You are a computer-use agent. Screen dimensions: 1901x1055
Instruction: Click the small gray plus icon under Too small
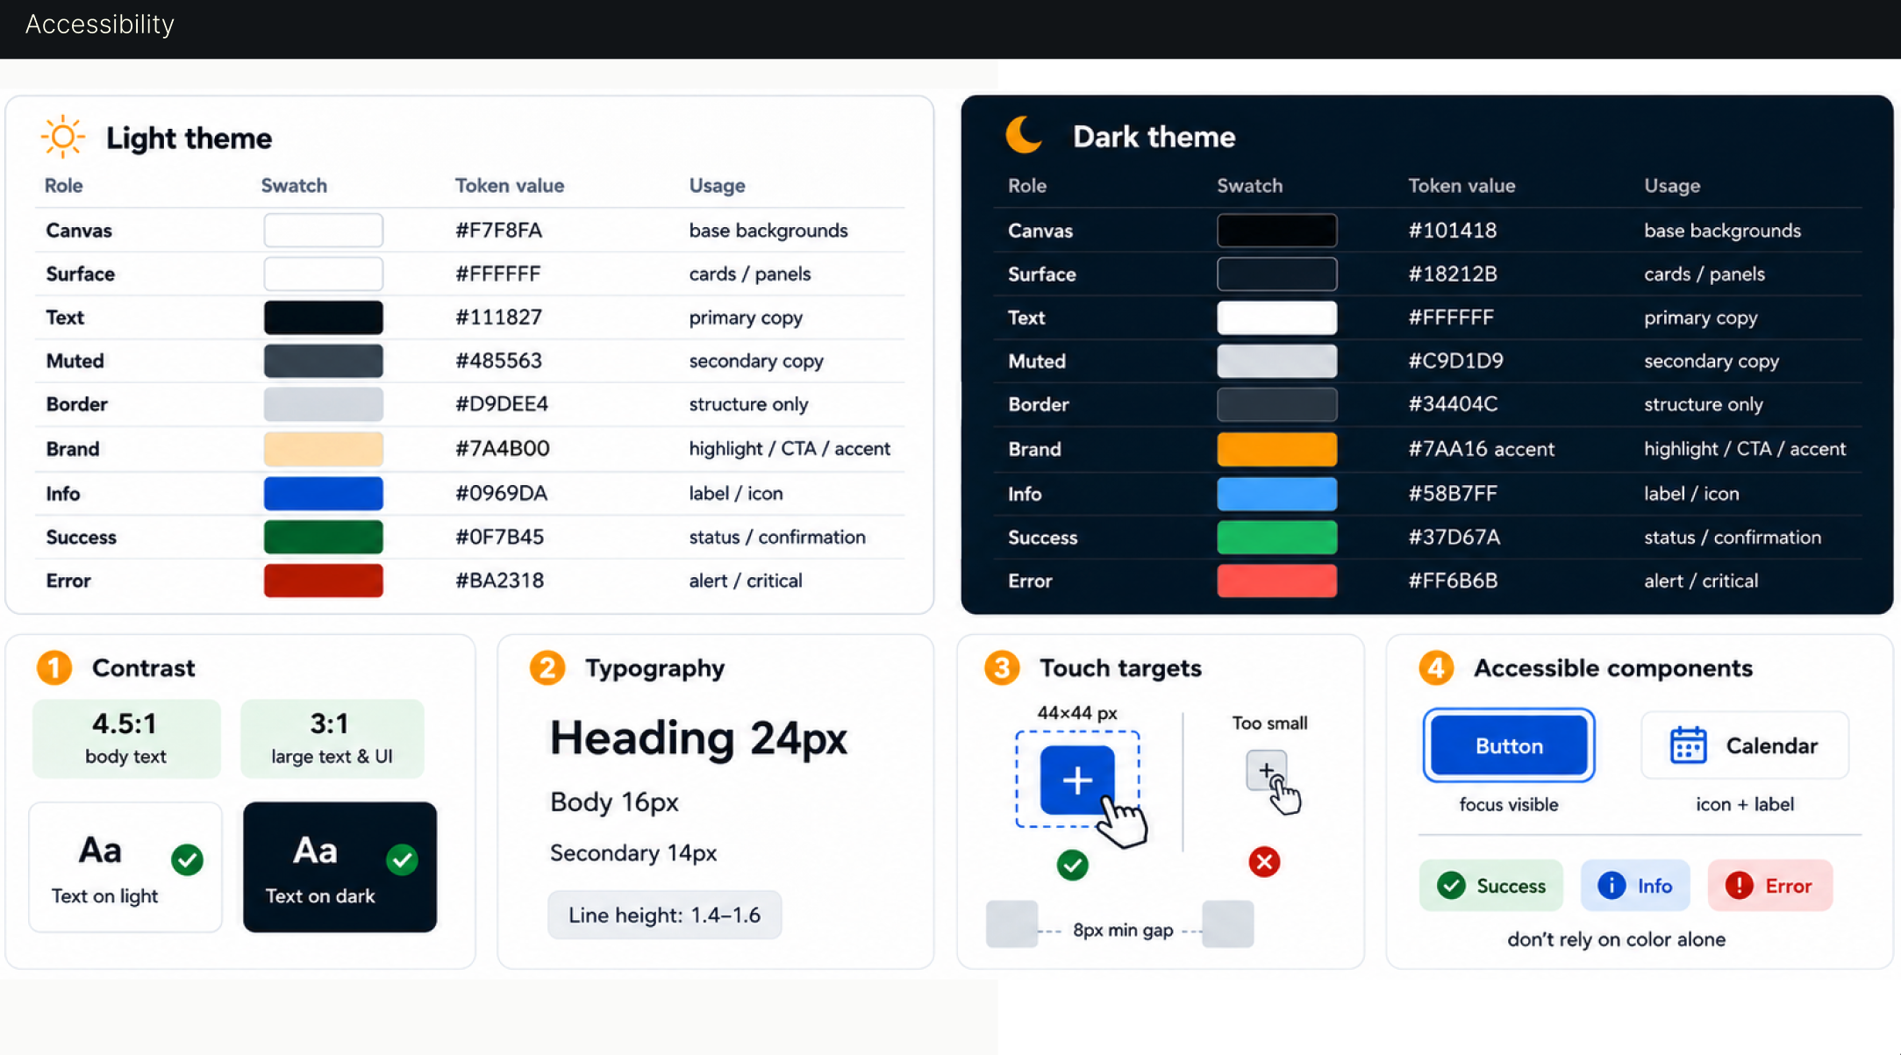(x=1266, y=771)
